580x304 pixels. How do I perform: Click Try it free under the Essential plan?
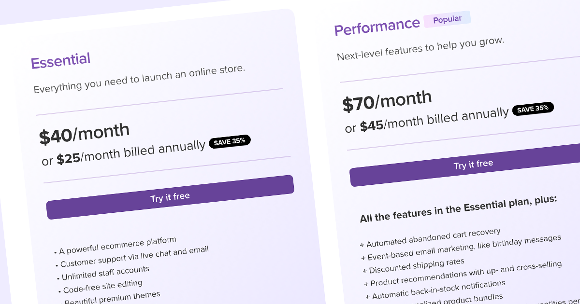170,197
